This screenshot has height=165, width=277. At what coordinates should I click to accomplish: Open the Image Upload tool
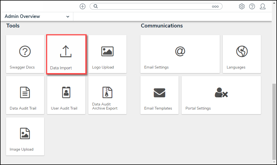coord(25,136)
